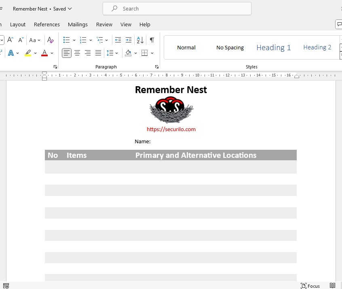Click the Numbering list icon
Screen dimensions: 342x289
click(83, 40)
